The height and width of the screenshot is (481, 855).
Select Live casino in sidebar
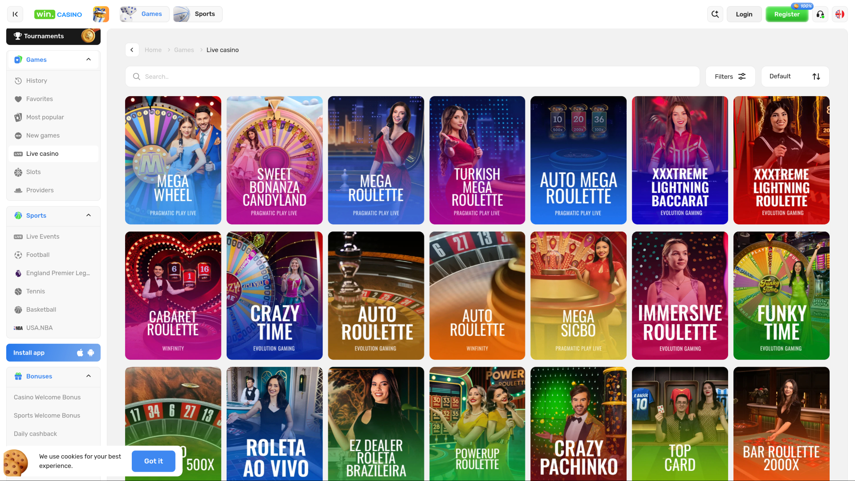[x=53, y=154]
